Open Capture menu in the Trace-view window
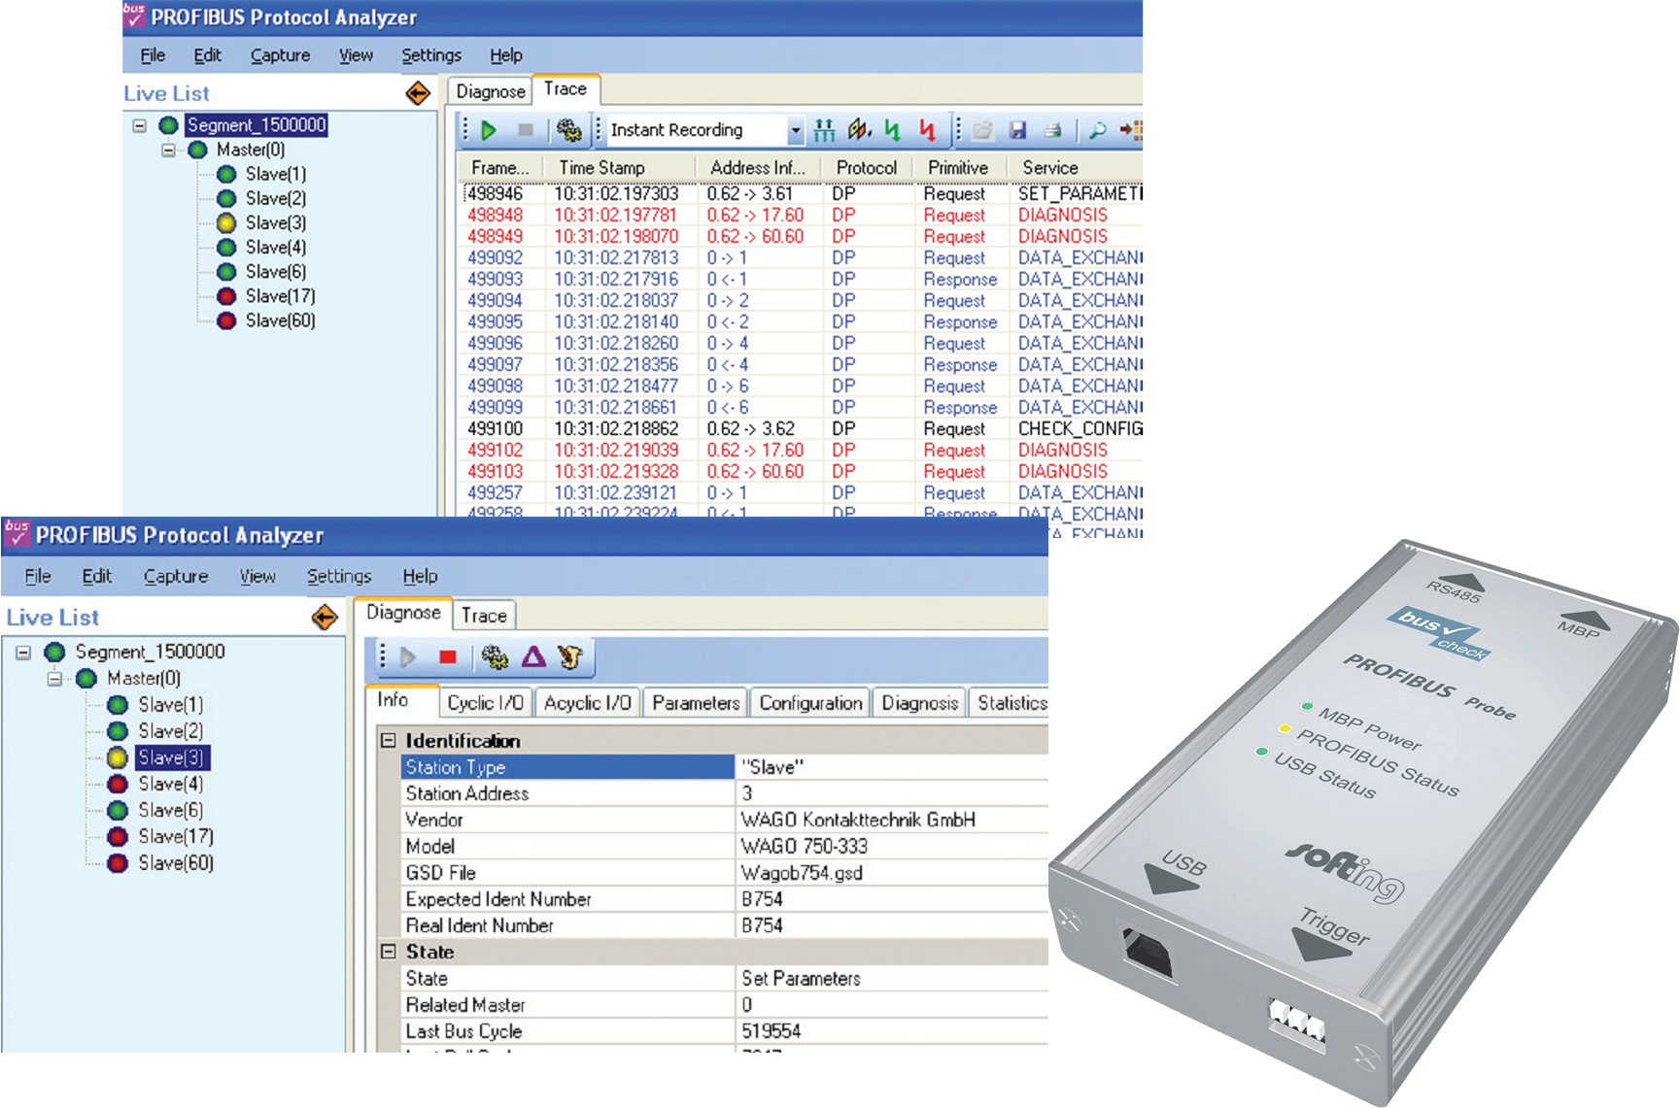The image size is (1680, 1108). coord(280,55)
